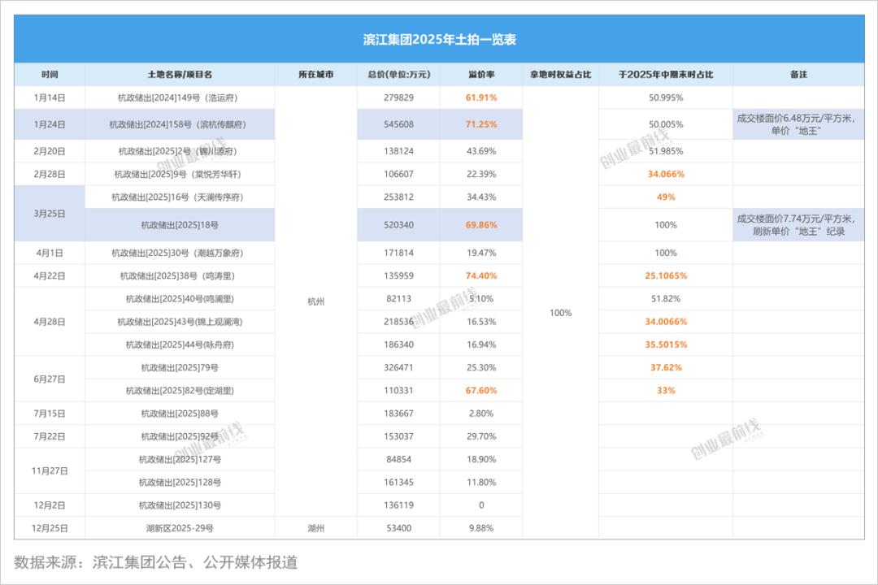Select "杭政储出[2025]38号(鸣涛里)"
Viewport: 878px width, 585px height.
click(x=180, y=276)
